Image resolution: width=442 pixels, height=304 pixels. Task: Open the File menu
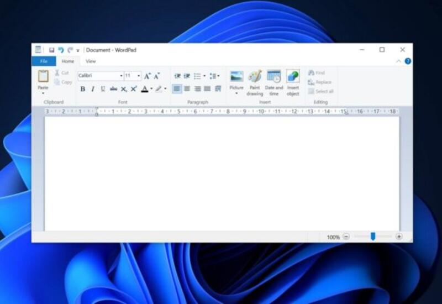coord(44,61)
